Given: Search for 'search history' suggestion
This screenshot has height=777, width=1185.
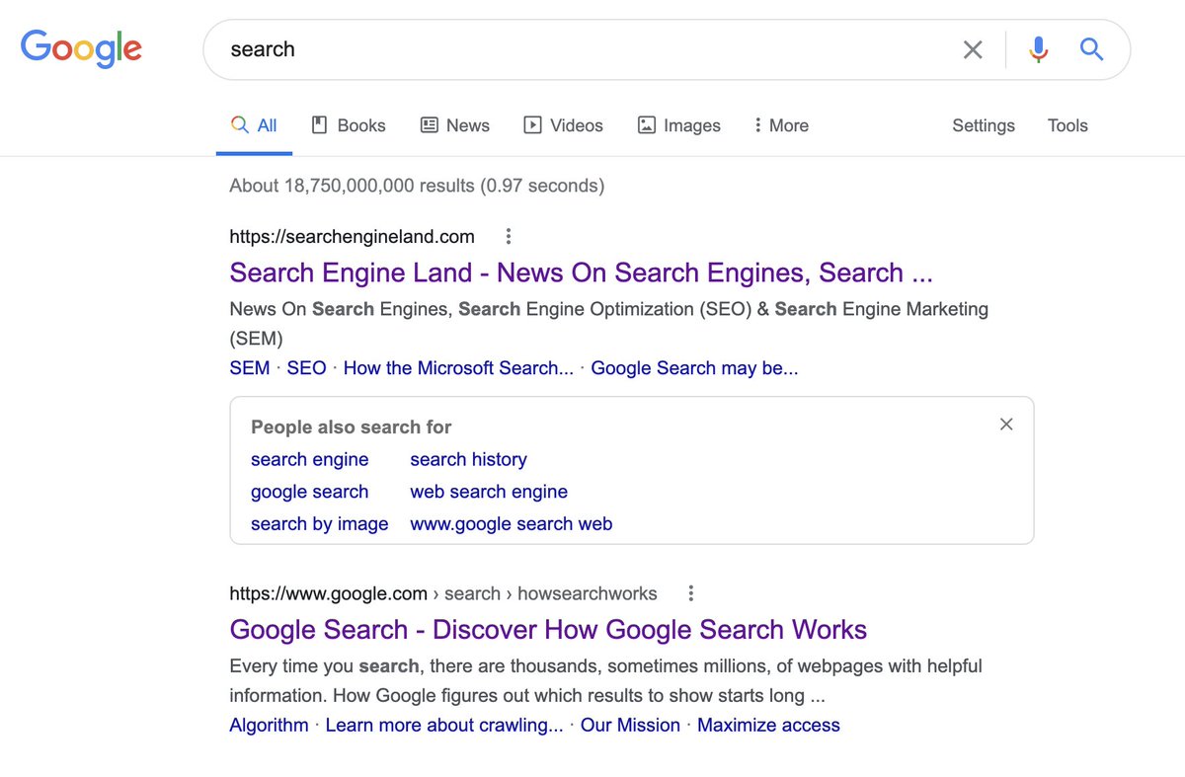Looking at the screenshot, I should 468,460.
